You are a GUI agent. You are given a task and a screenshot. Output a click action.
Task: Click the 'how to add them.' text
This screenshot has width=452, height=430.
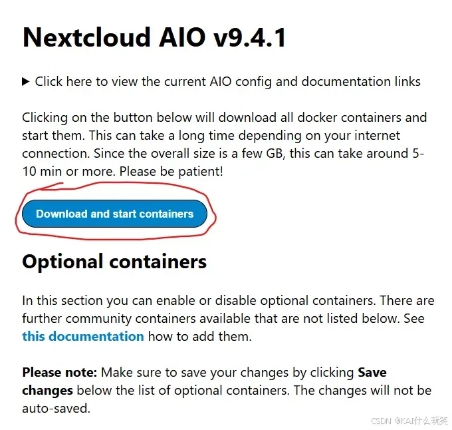(x=200, y=337)
